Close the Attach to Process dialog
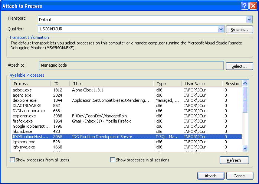This screenshot has width=259, height=184. point(253,6)
